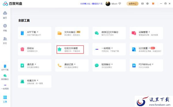Image resolution: width=173 pixels, height=107 pixels.
Task: Open the 微信QQ文件备份 tool card
Action: pos(109,33)
